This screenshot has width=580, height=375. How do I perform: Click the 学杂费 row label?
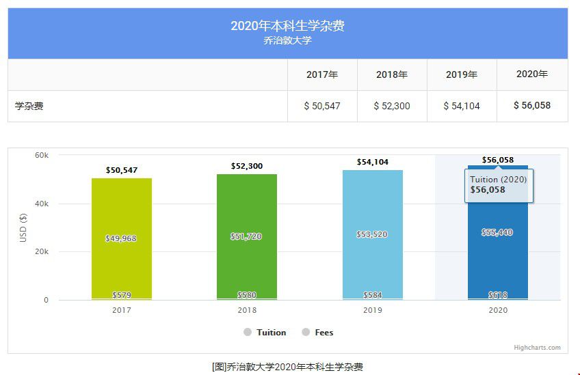click(x=29, y=106)
